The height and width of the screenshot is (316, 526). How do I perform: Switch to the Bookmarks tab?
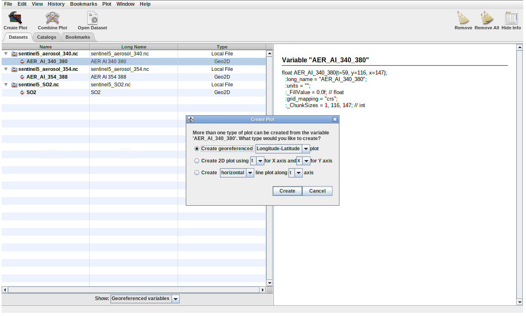[78, 37]
